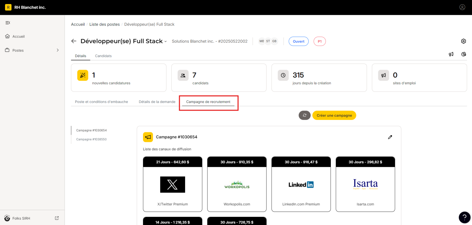Select the Workopolis.com channel card
Viewport: 472px width, 225px height.
[x=237, y=184]
